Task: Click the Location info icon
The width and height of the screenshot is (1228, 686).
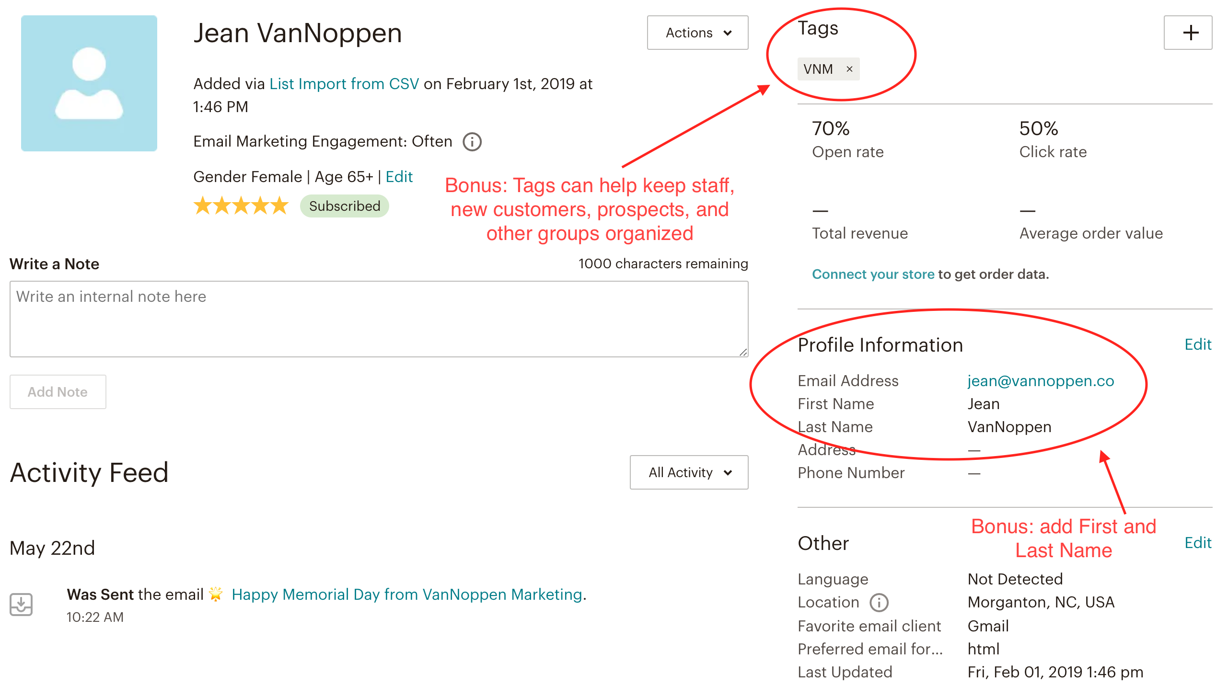Action: [x=879, y=603]
